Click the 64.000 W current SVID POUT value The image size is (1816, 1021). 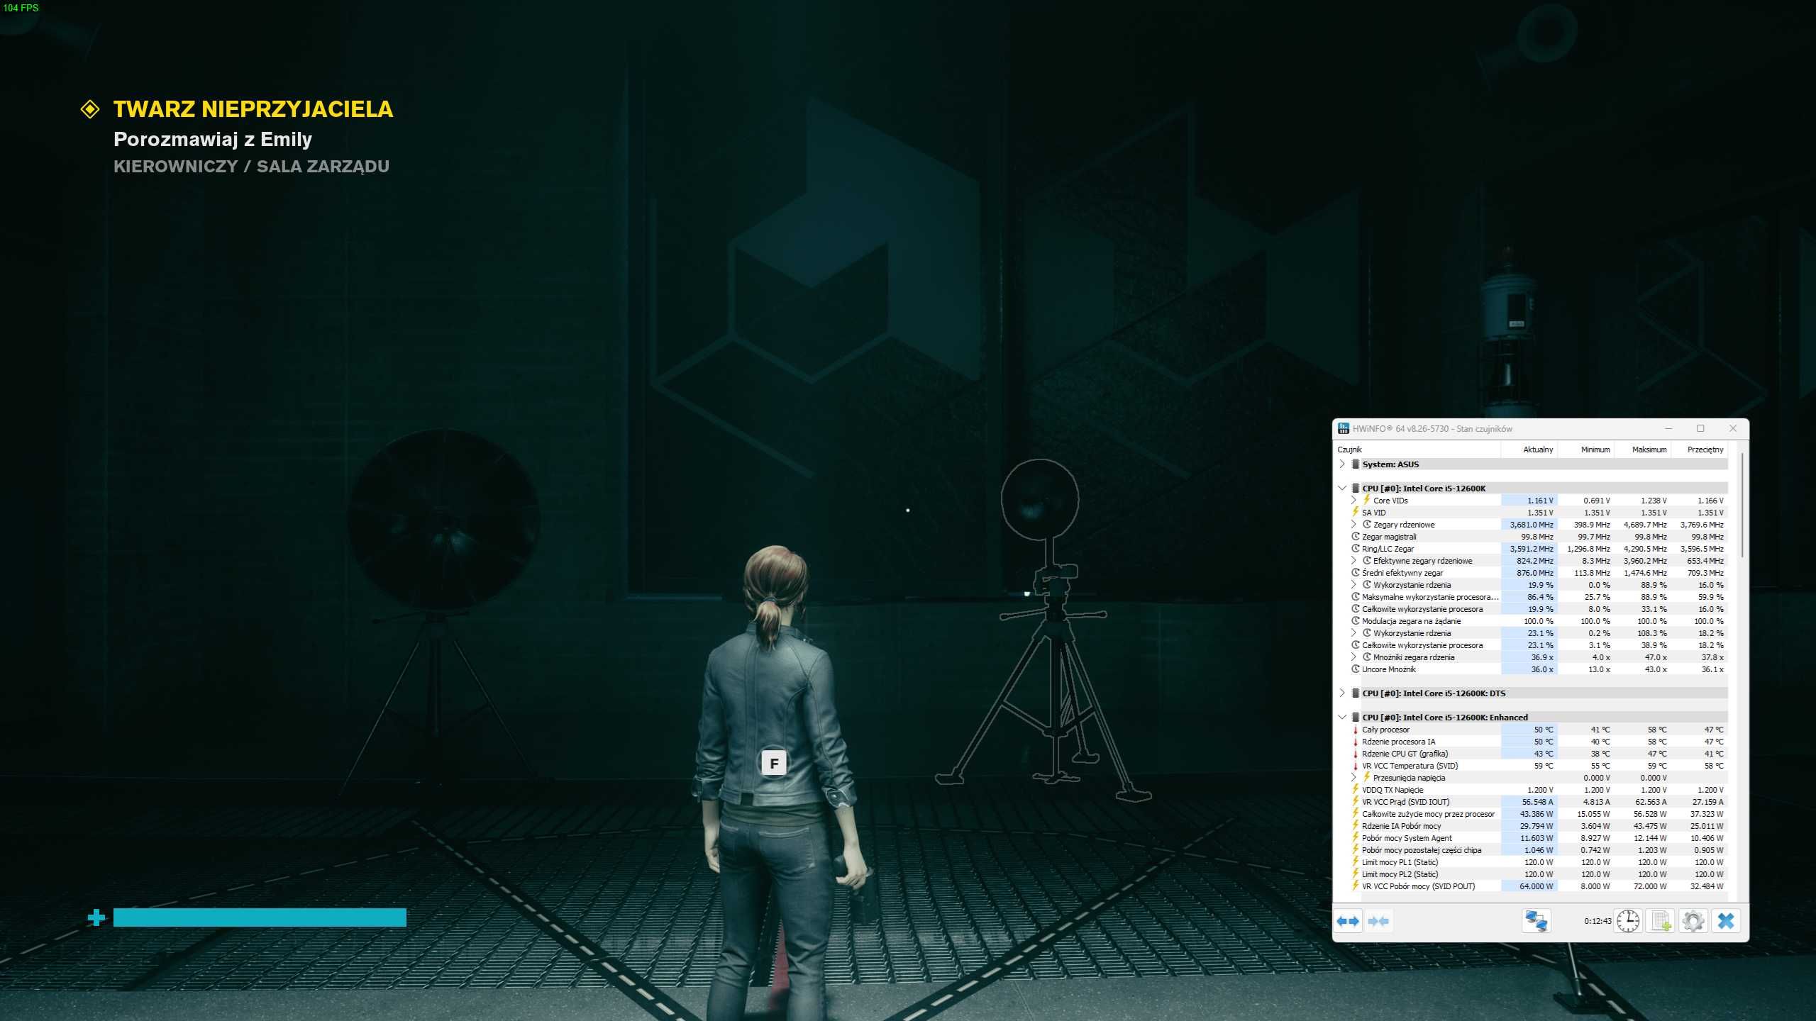pos(1537,886)
